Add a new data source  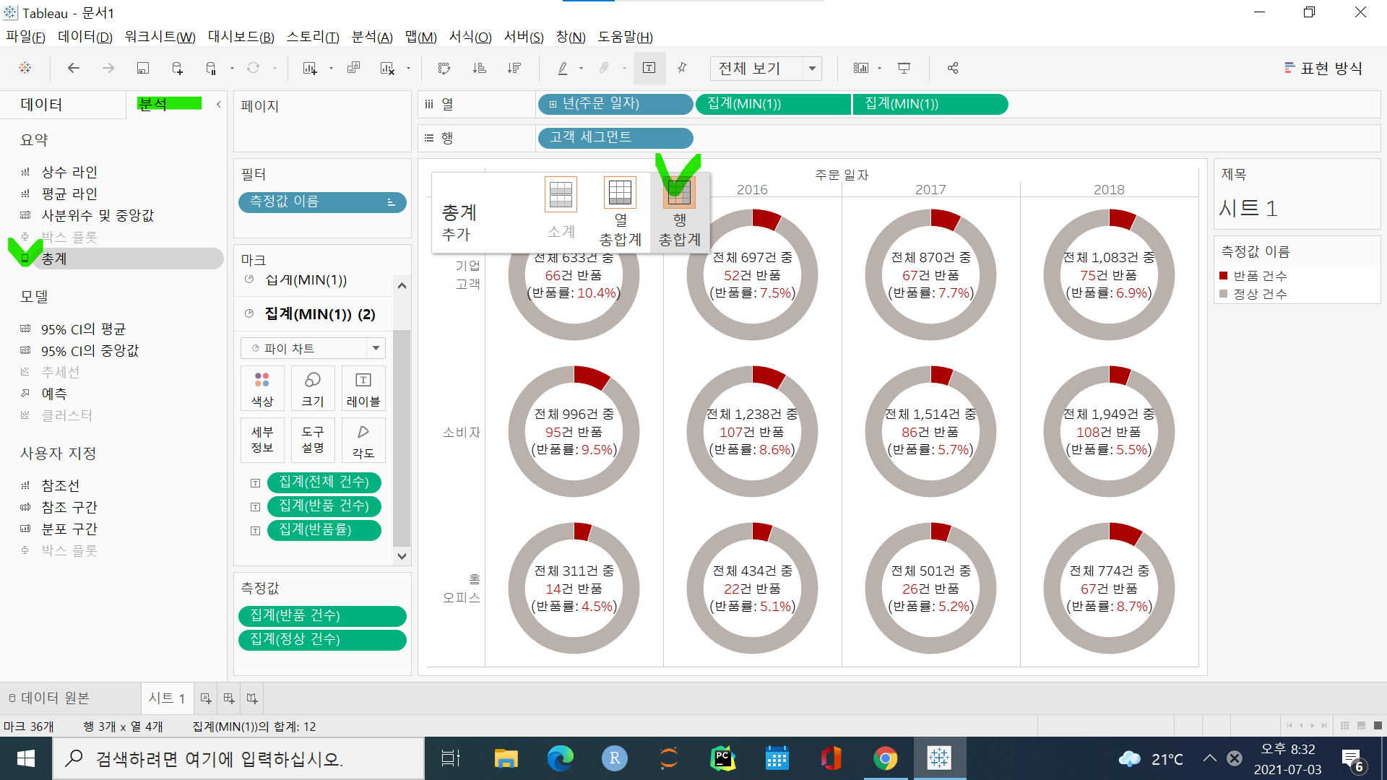click(x=177, y=68)
